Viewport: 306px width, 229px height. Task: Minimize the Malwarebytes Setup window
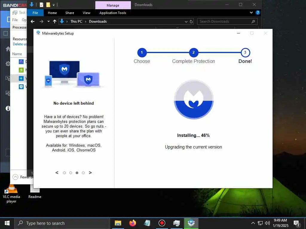[x=238, y=33]
